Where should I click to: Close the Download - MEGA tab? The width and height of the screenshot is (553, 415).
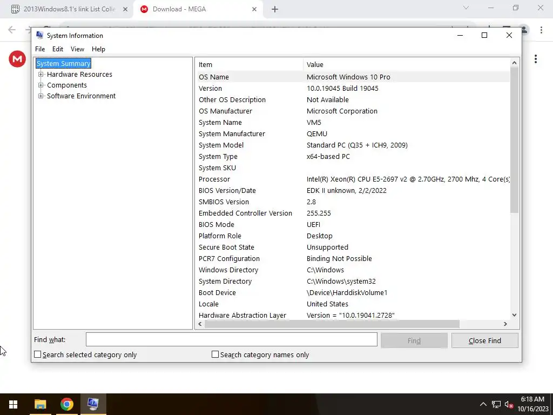coord(254,10)
